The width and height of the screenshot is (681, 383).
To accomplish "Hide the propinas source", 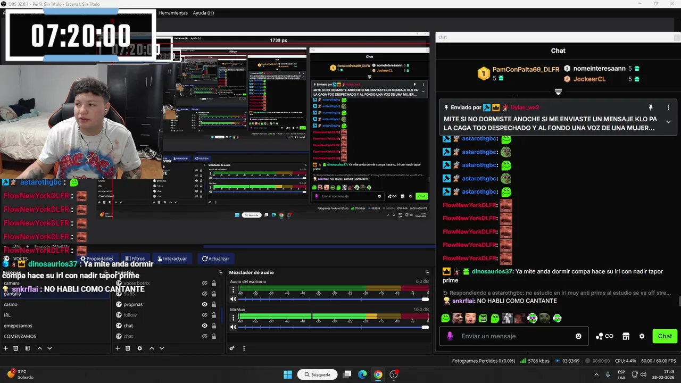I will pos(204,304).
